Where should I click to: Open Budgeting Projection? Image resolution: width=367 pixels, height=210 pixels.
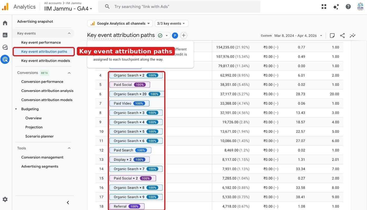[34, 127]
